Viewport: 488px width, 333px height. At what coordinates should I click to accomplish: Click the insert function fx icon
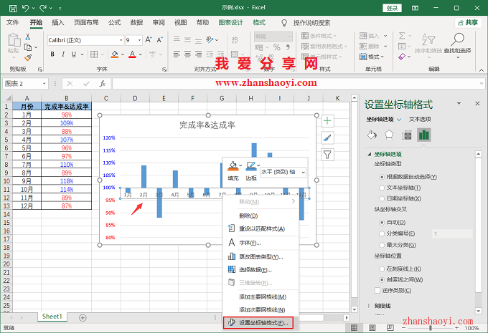click(103, 84)
